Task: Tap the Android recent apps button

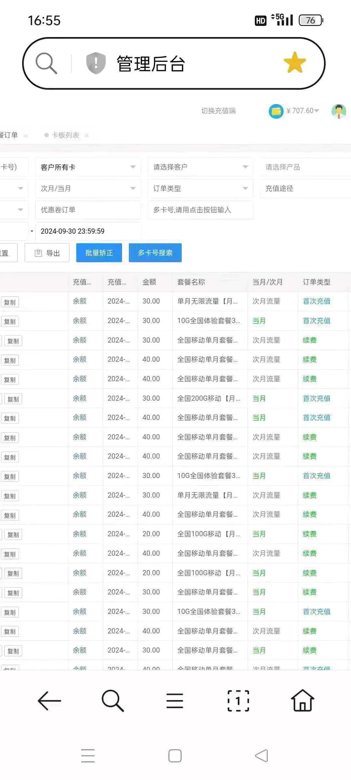Action: [x=88, y=756]
